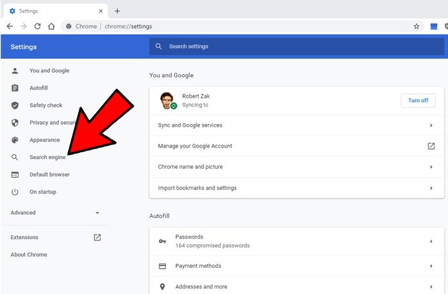The height and width of the screenshot is (294, 448).
Task: Click Robert Zak profile avatar
Action: click(x=168, y=100)
